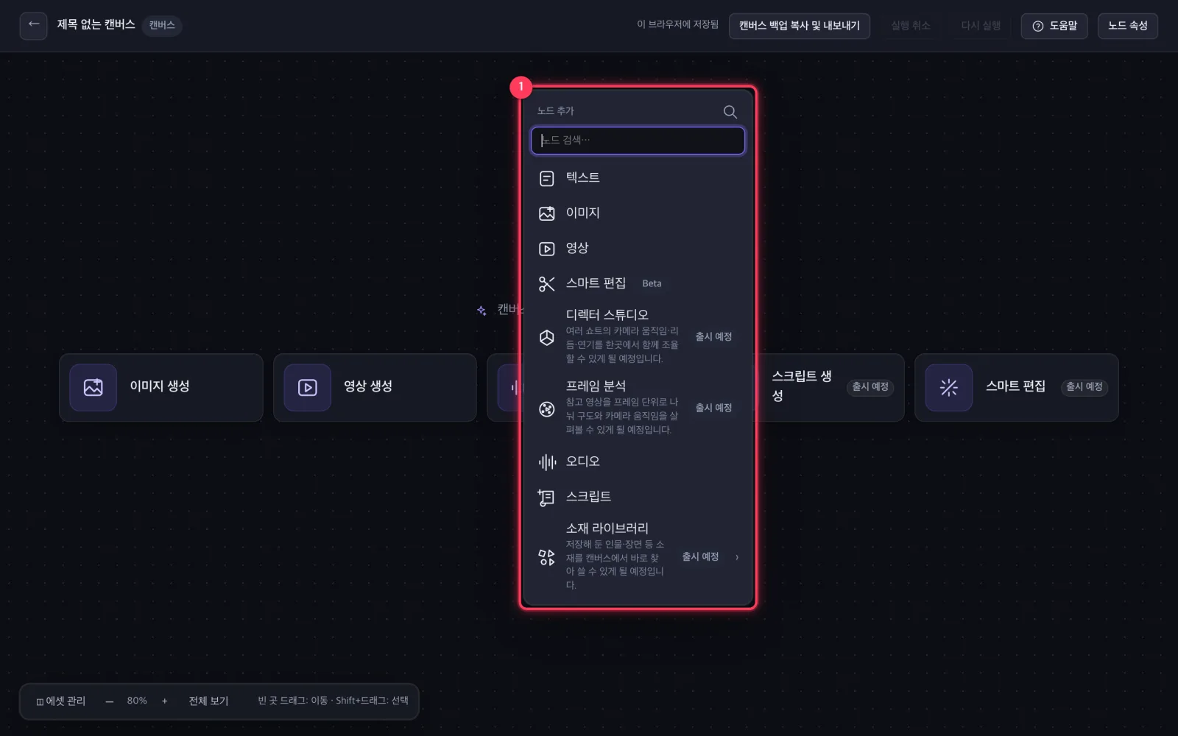Click the 스크립트 생성 card
1178x736 pixels.
click(830, 387)
